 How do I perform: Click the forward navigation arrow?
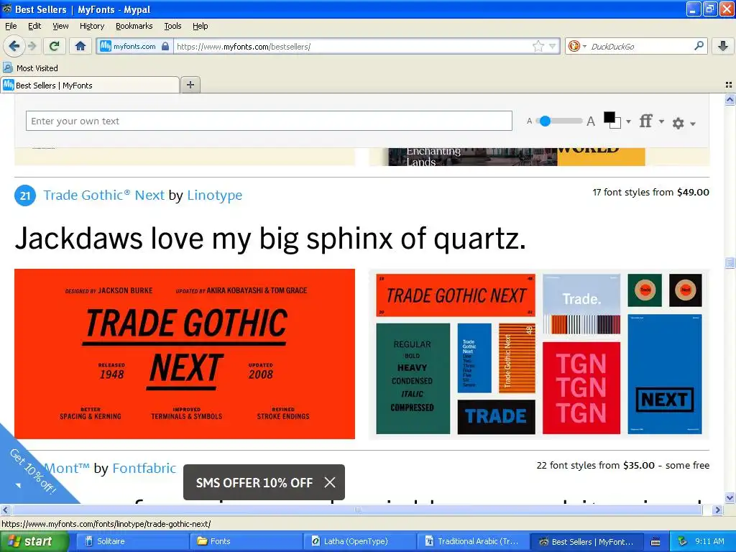(x=32, y=46)
